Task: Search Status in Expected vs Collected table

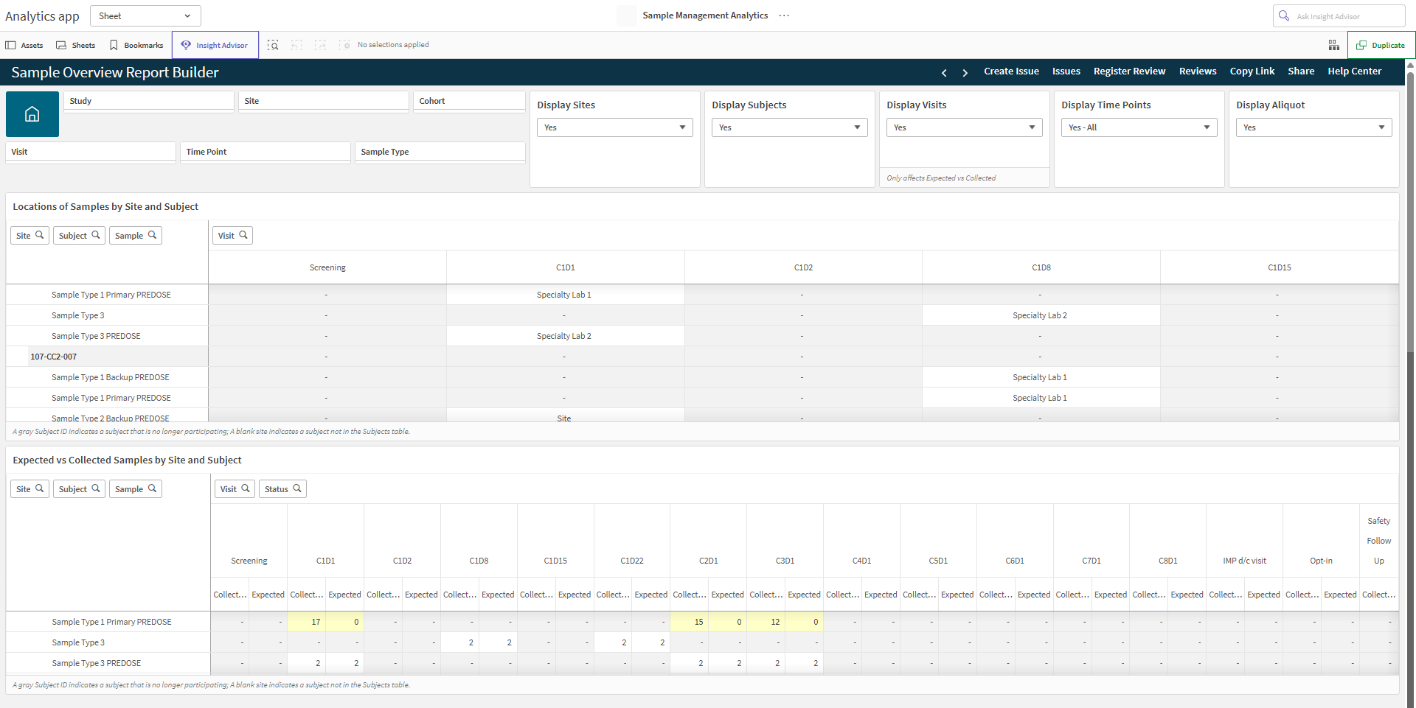Action: (282, 489)
